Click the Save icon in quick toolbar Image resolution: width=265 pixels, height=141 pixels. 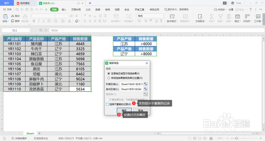[x=17, y=10]
